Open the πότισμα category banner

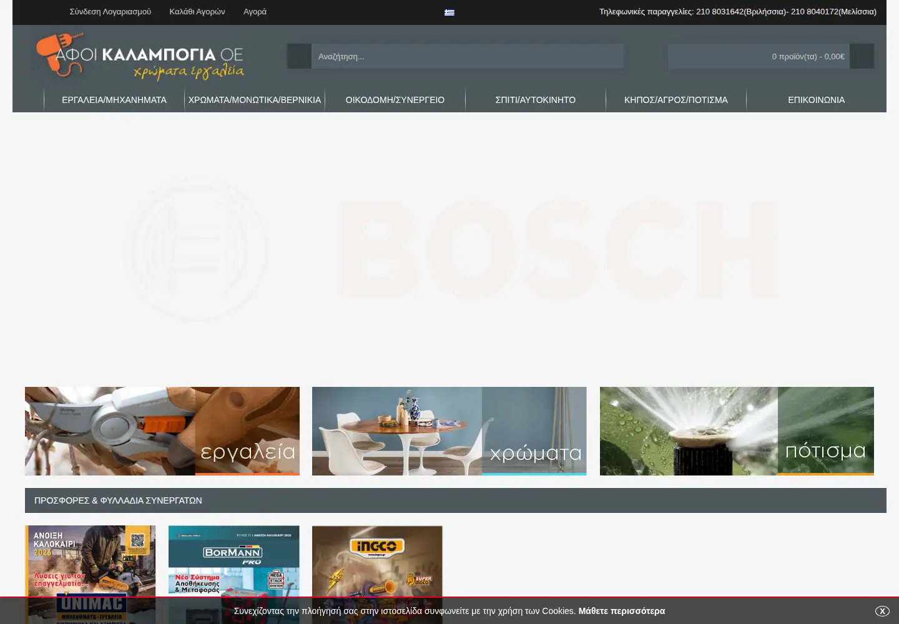737,431
